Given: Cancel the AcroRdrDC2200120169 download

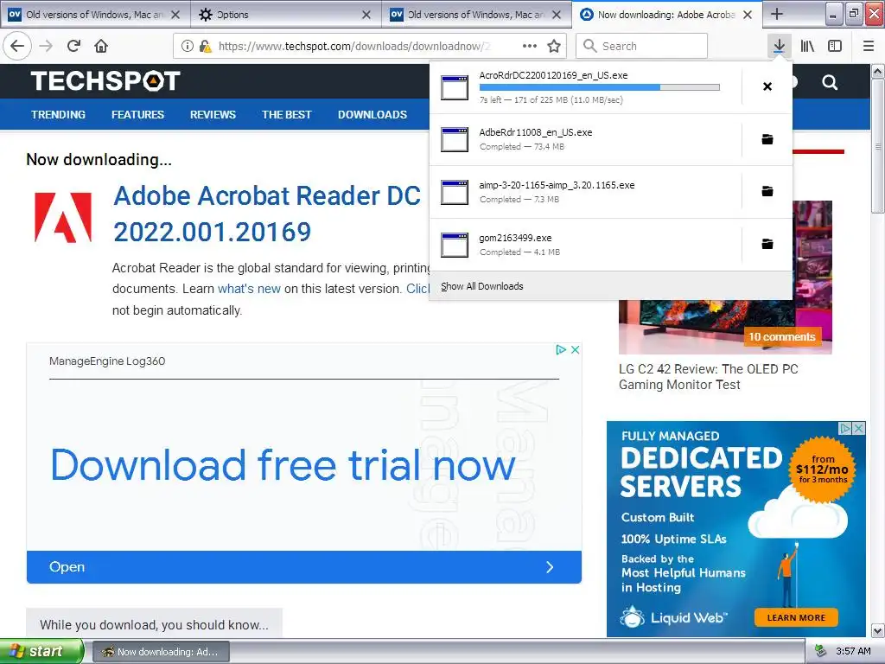Looking at the screenshot, I should pos(767,86).
